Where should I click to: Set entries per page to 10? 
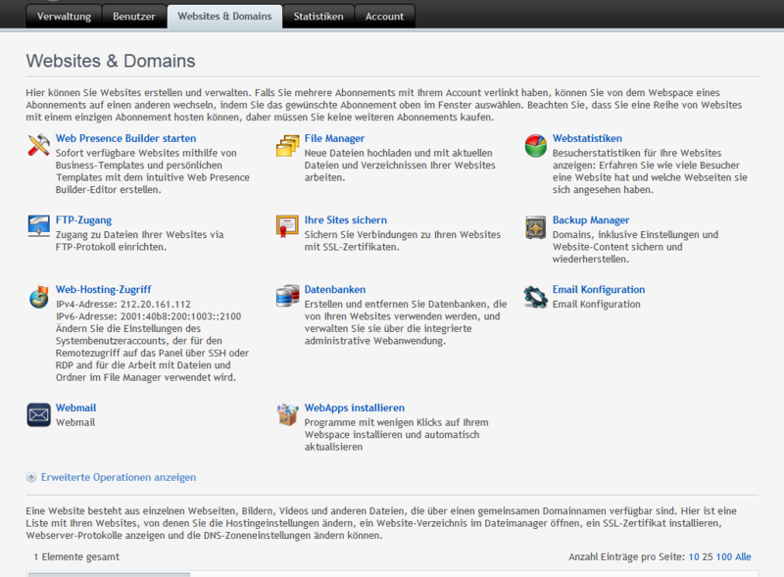coord(694,557)
